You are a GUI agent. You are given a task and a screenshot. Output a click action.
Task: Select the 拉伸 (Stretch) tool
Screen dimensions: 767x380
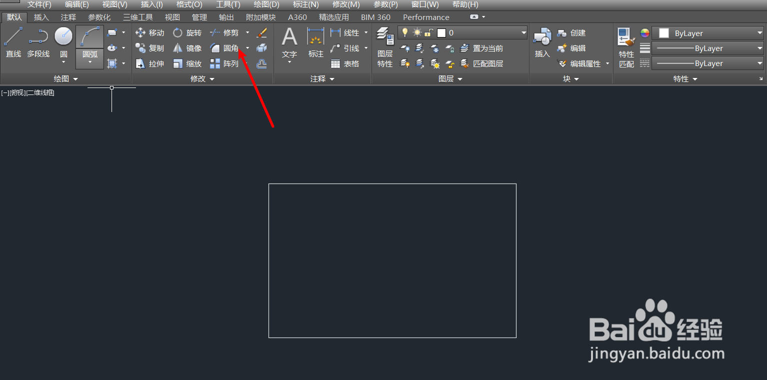(150, 64)
